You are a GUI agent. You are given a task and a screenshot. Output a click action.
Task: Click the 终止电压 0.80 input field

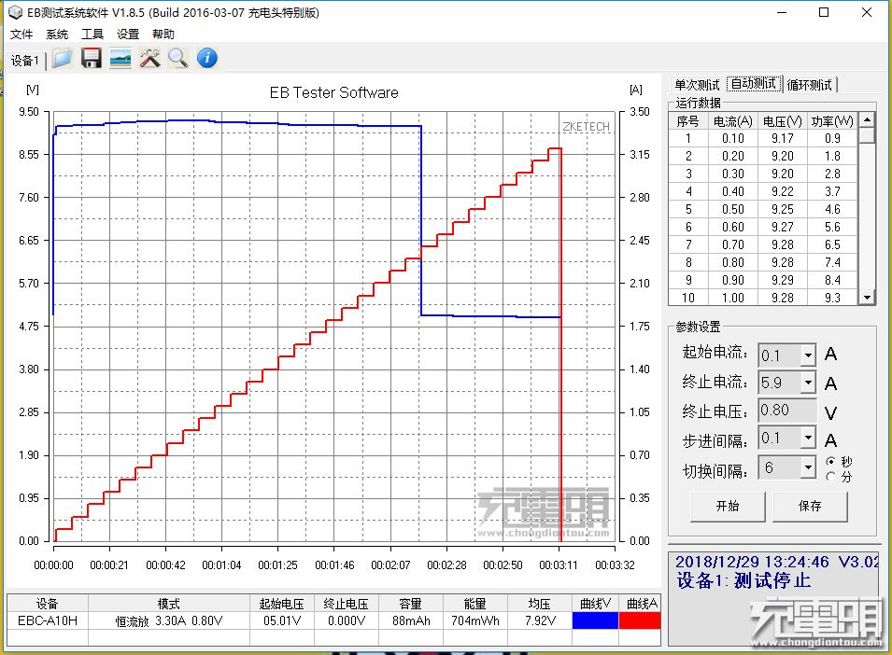787,411
